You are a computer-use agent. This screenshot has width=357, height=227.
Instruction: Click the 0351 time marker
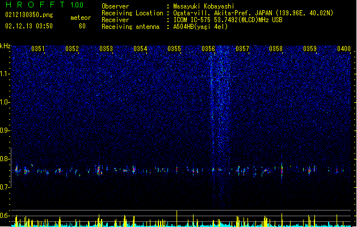pyautogui.click(x=38, y=49)
